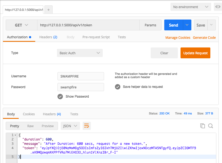Open the Basic Auth type dropdown
This screenshot has width=222, height=163.
80,53
